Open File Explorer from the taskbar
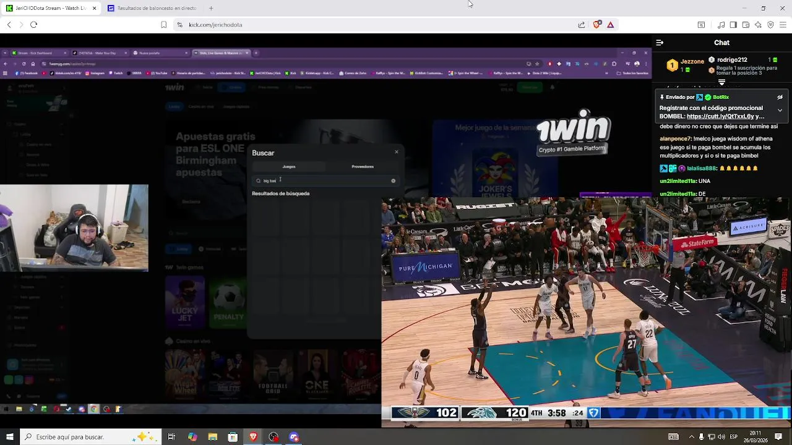 tap(213, 437)
